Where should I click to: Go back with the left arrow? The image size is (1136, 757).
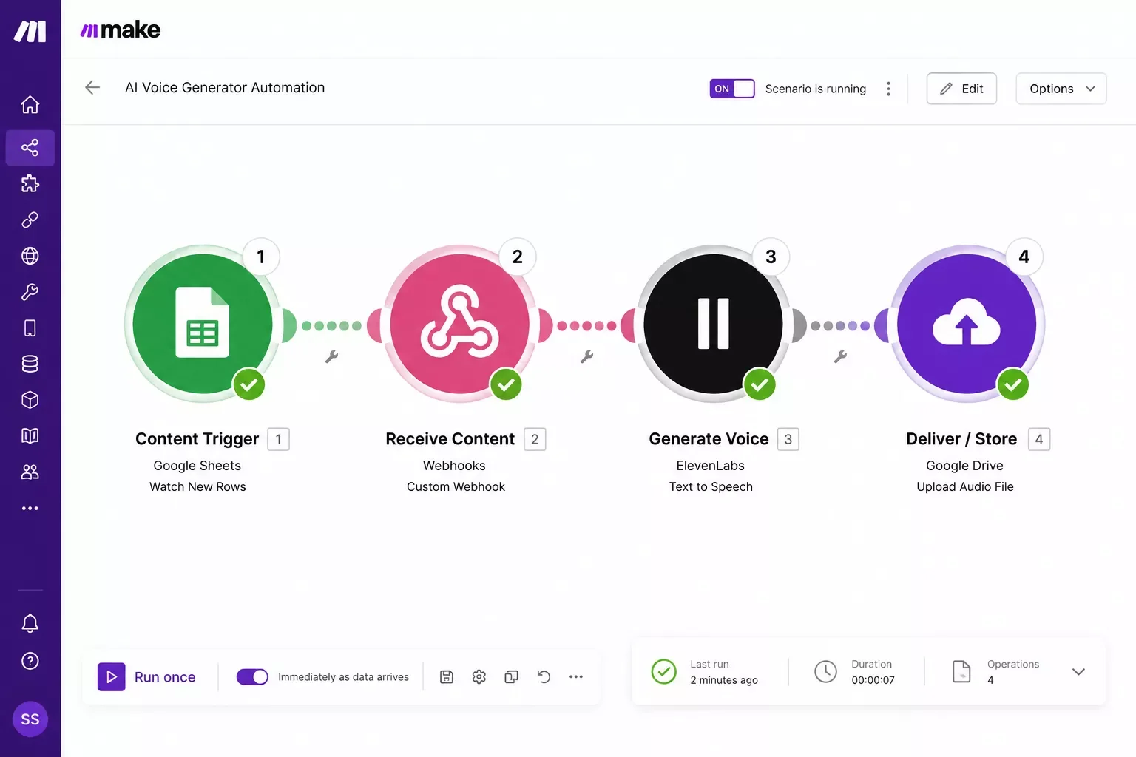pos(92,87)
